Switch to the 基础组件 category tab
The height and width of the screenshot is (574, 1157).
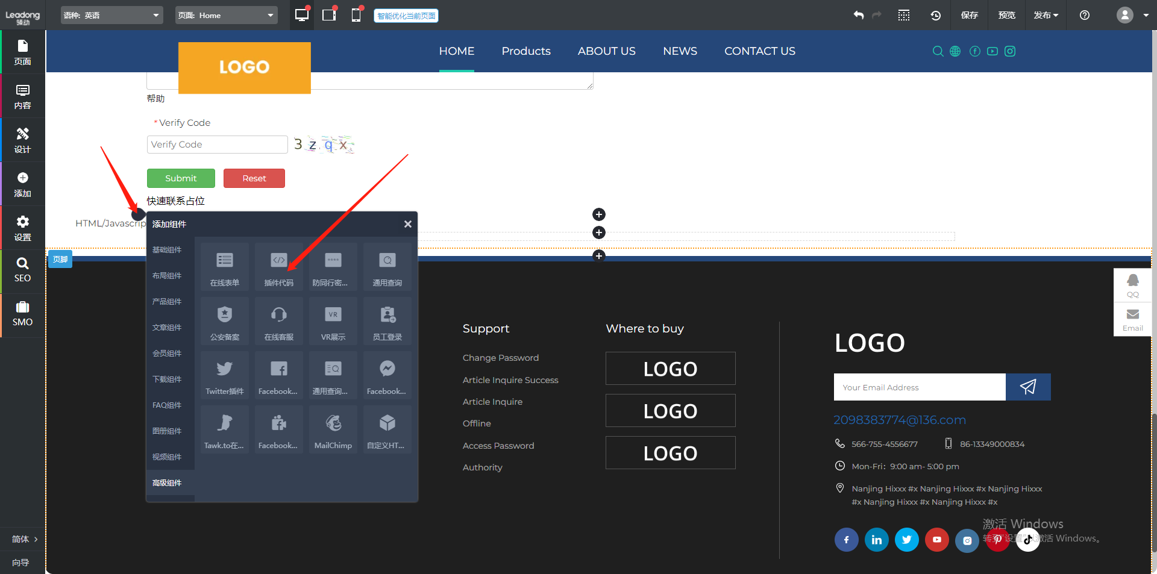tap(167, 250)
